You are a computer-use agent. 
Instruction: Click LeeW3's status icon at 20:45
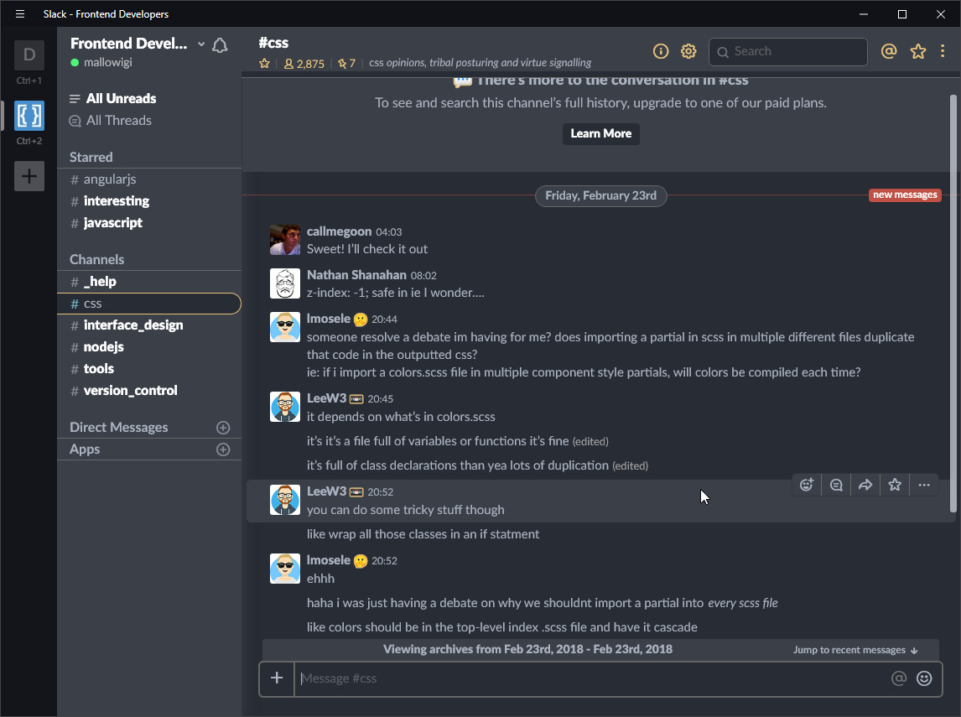[356, 399]
